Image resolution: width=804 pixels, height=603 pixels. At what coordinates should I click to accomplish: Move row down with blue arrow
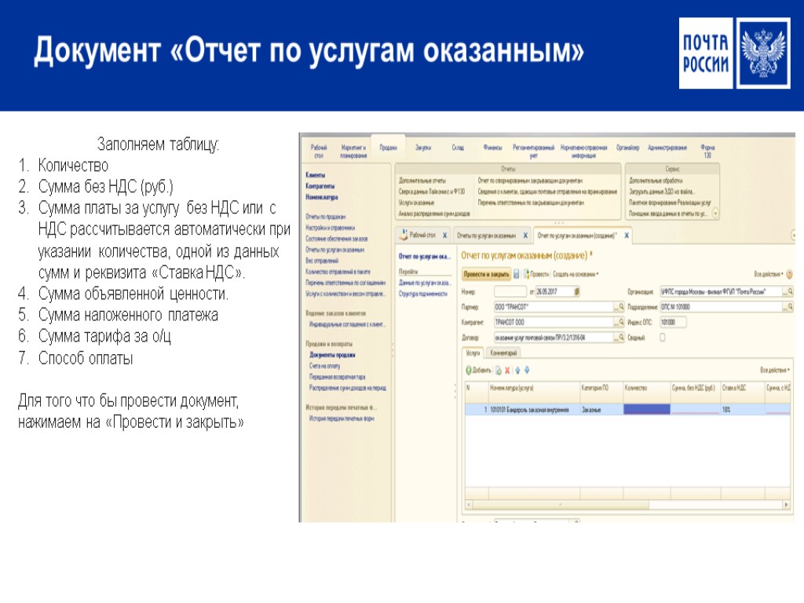[527, 371]
